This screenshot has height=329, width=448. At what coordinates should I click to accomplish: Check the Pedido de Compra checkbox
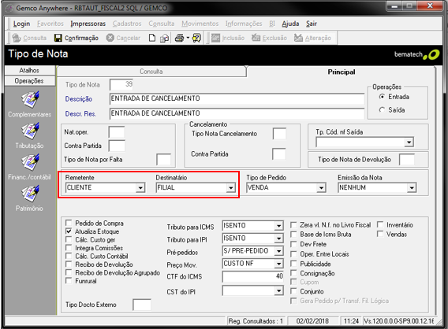(x=69, y=223)
